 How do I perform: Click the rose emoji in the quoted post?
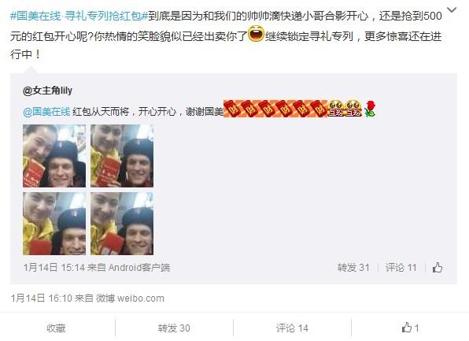click(x=370, y=109)
